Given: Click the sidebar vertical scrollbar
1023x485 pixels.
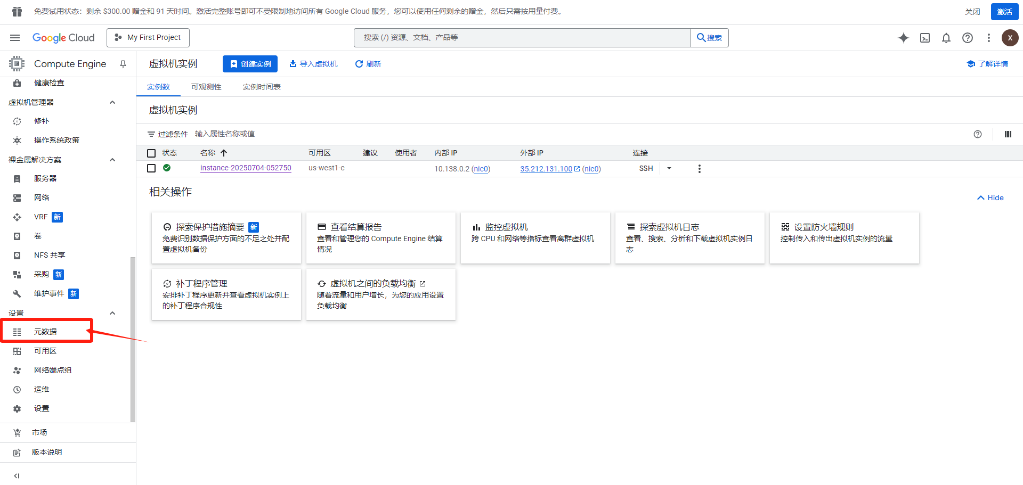Looking at the screenshot, I should pos(133,340).
